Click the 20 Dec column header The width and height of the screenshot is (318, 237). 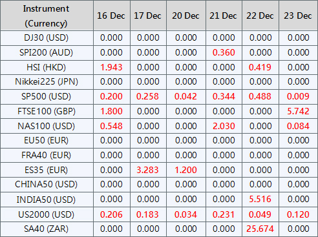tap(185, 15)
